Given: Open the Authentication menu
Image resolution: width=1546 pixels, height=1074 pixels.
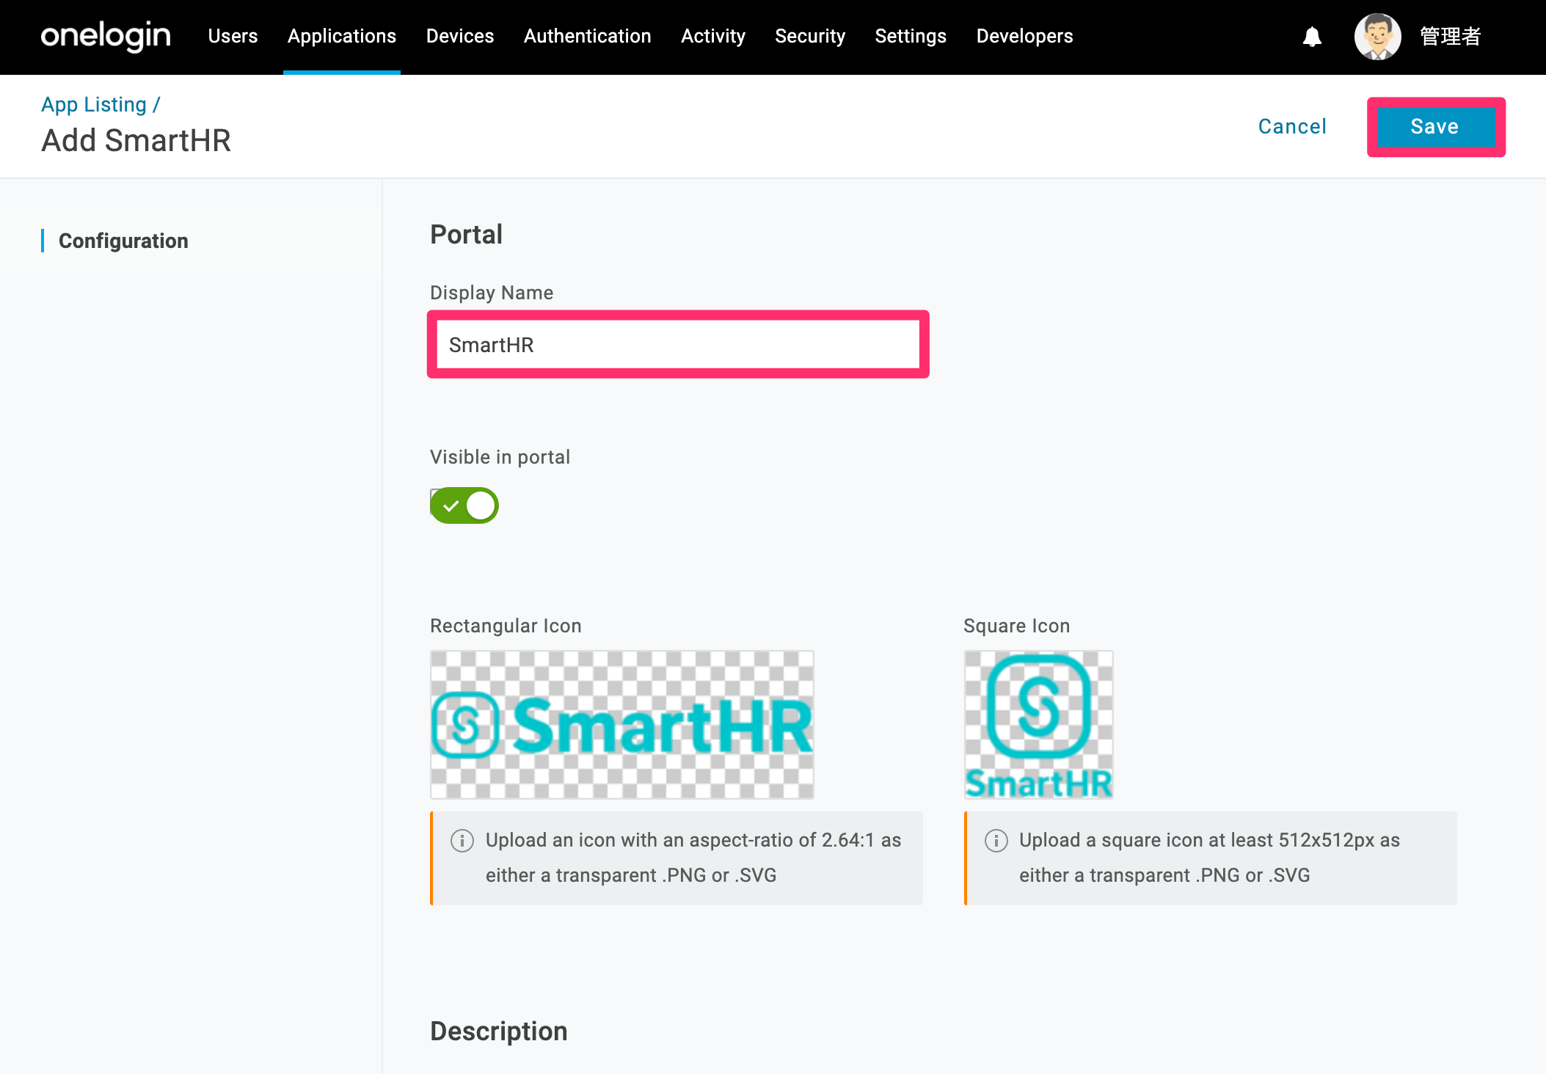Looking at the screenshot, I should [588, 36].
